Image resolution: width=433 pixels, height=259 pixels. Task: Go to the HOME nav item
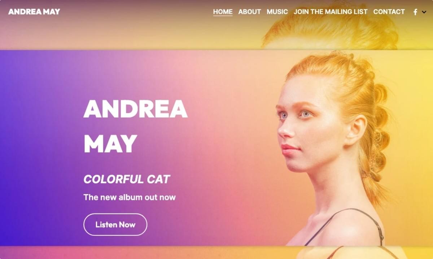223,12
